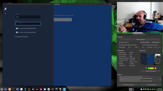
Task: Click the brightness sun tray icon
Action: (x=155, y=89)
